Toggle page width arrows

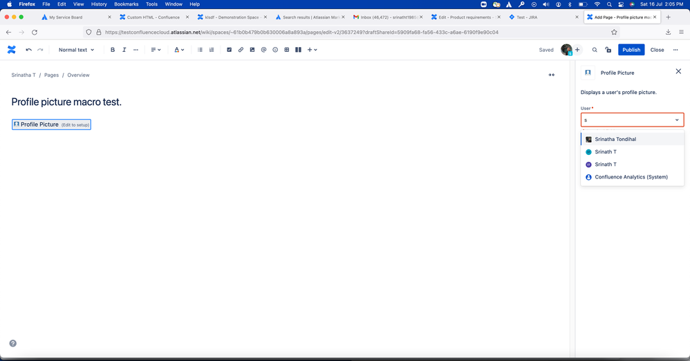(552, 75)
